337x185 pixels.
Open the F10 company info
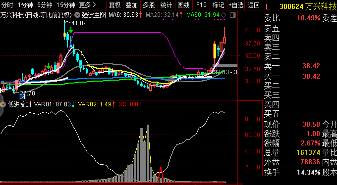point(201,5)
